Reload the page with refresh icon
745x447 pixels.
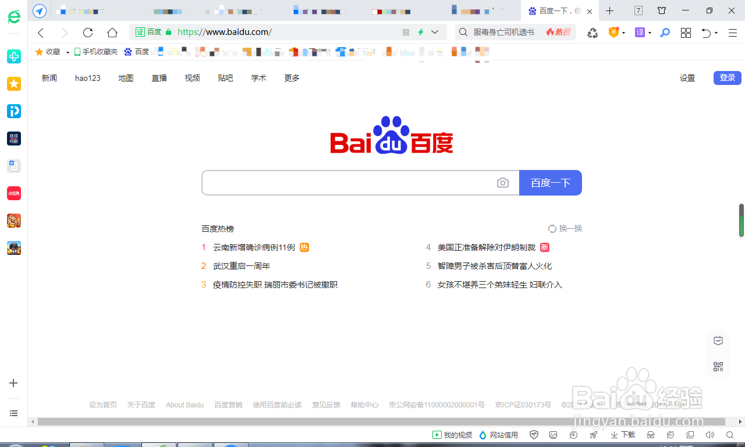point(88,33)
